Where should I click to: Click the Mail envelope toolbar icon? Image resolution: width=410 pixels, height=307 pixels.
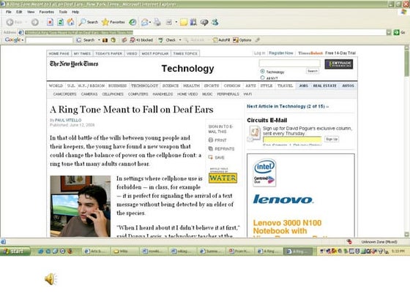[x=145, y=23]
